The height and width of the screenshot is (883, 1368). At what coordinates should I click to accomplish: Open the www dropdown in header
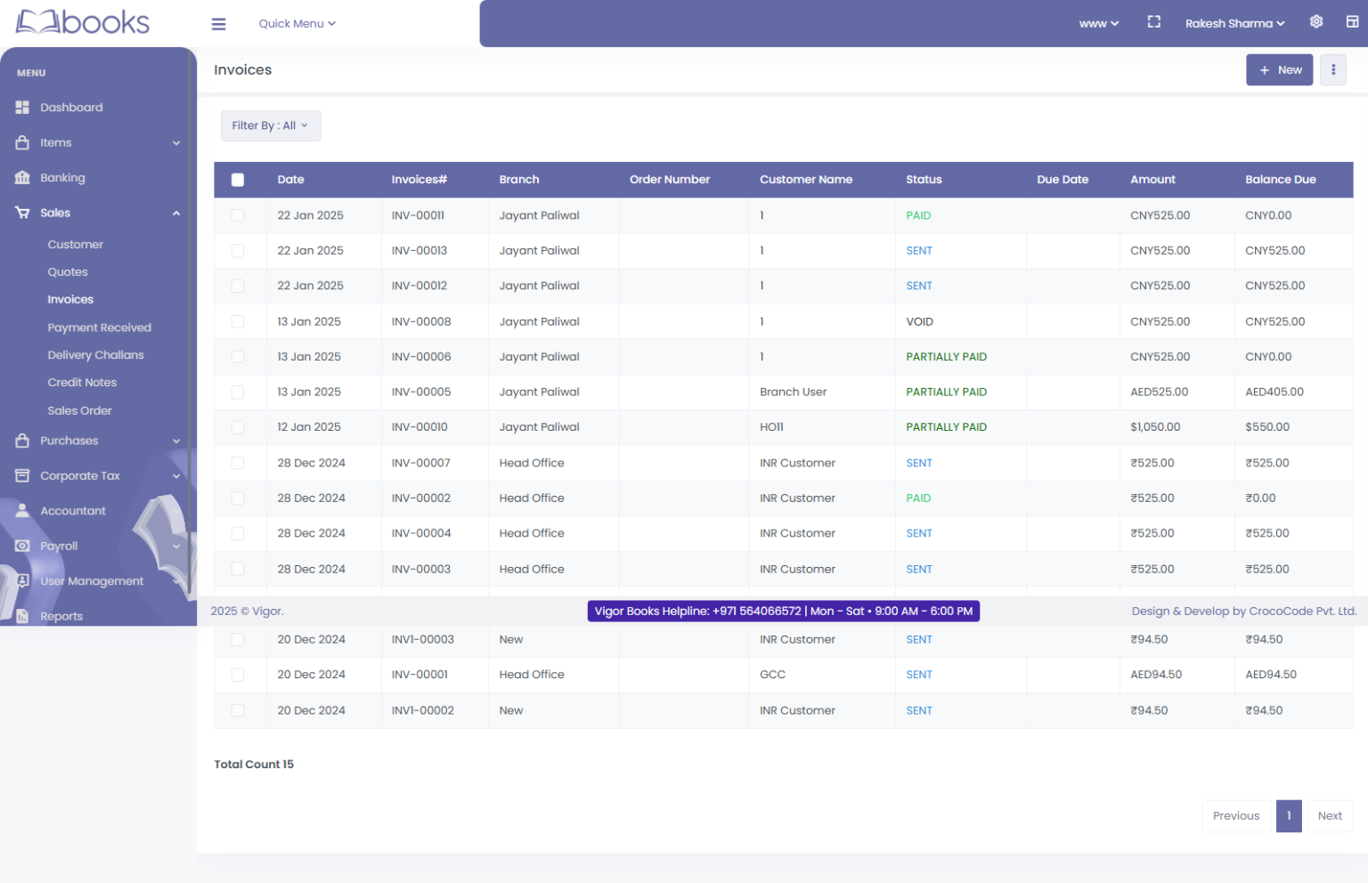pos(1098,23)
